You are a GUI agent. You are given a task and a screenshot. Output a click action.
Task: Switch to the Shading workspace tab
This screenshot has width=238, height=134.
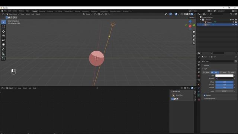(x=77, y=11)
